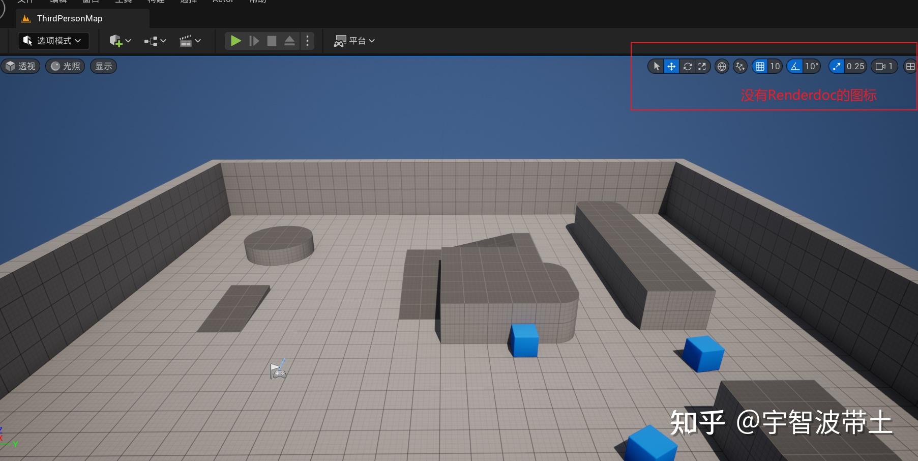
Task: Activate the Scale transform tool
Action: point(702,66)
